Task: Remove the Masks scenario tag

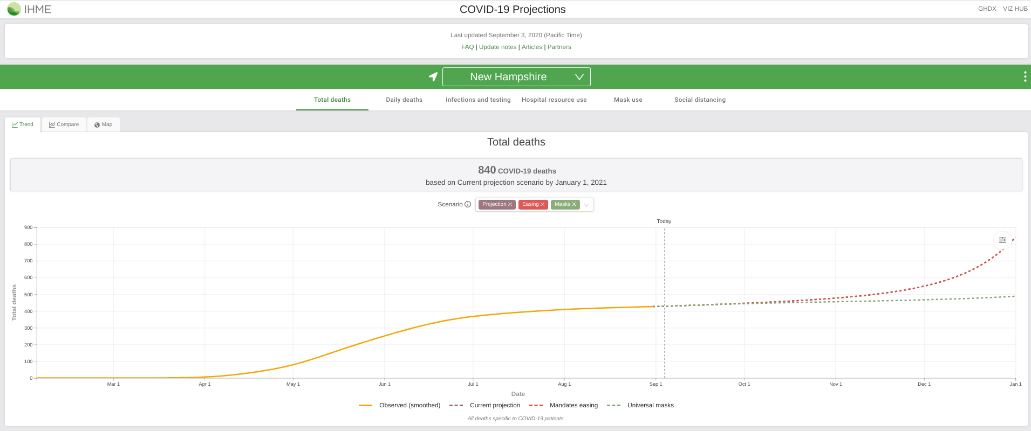Action: tap(574, 205)
